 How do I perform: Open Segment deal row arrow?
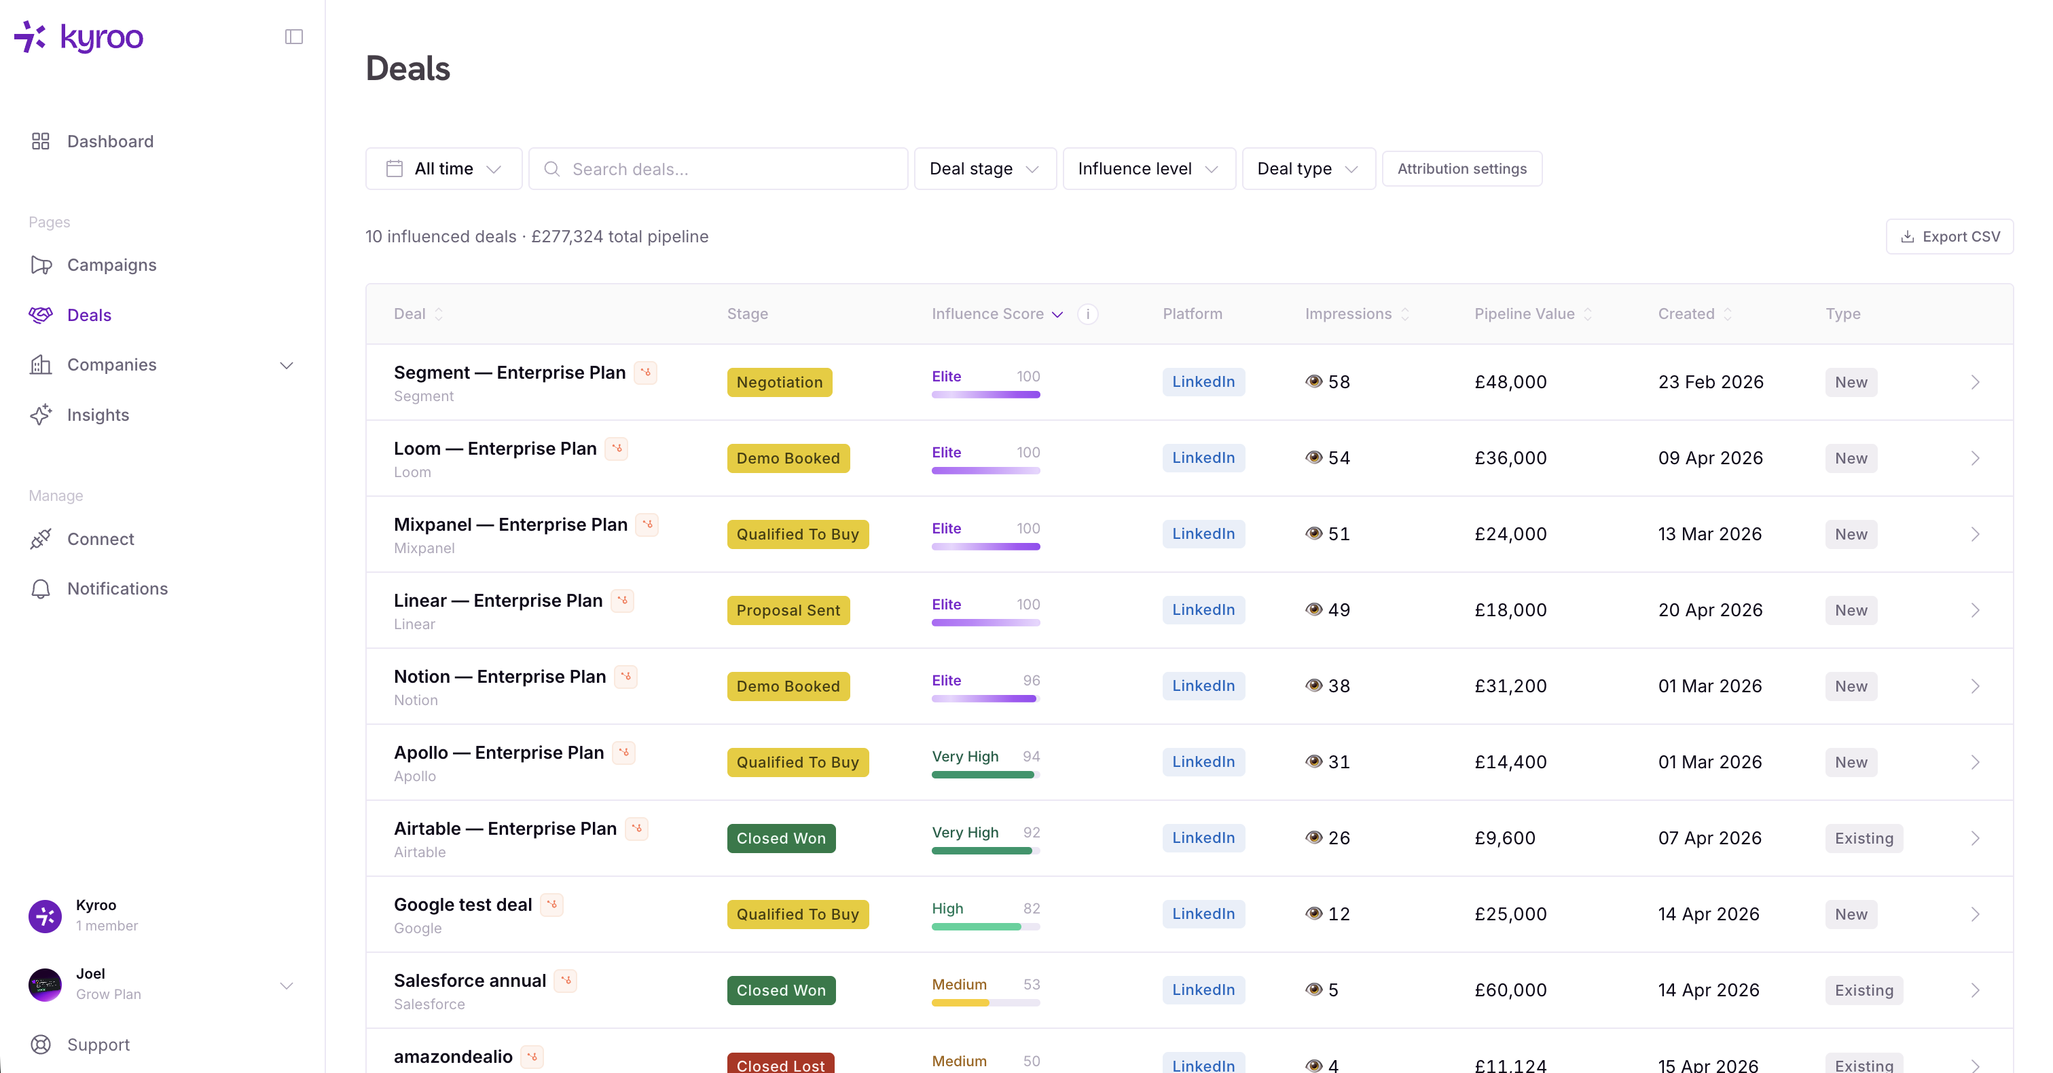click(x=1975, y=382)
